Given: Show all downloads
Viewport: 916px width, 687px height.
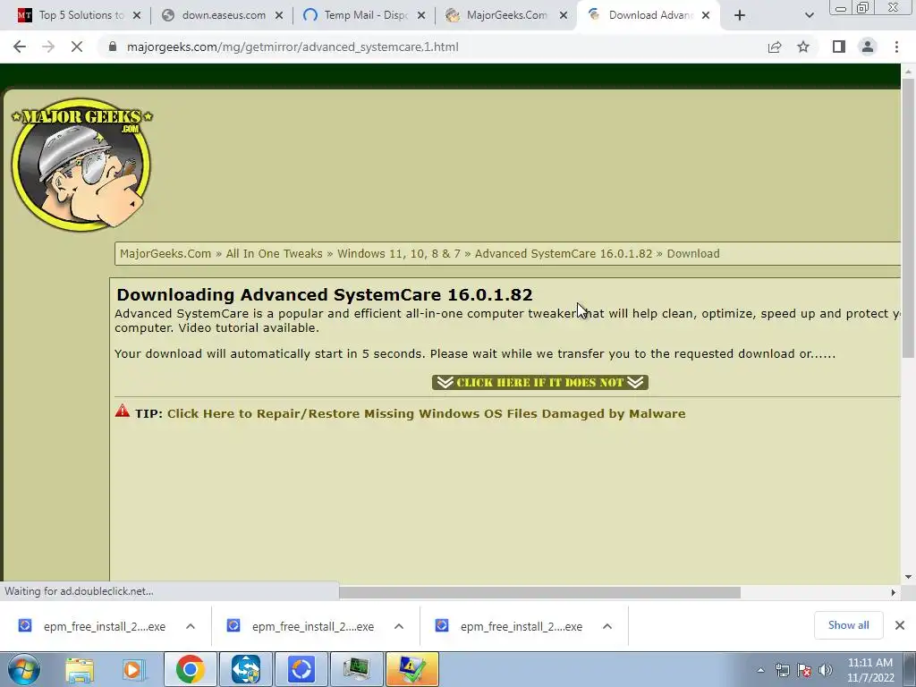Looking at the screenshot, I should [x=848, y=625].
